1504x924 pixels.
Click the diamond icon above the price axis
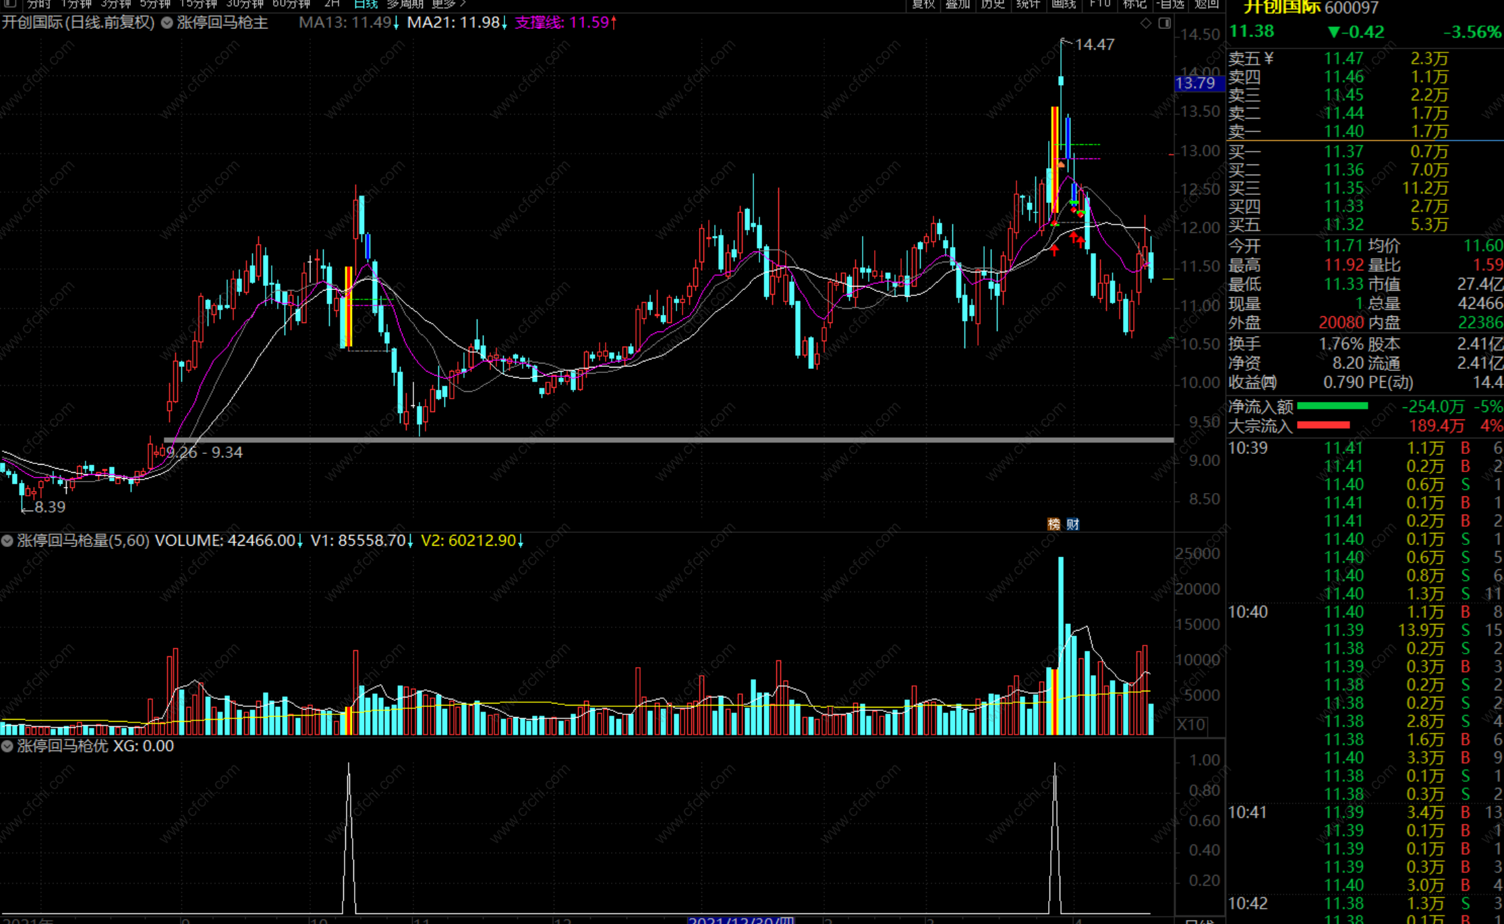[x=1146, y=23]
